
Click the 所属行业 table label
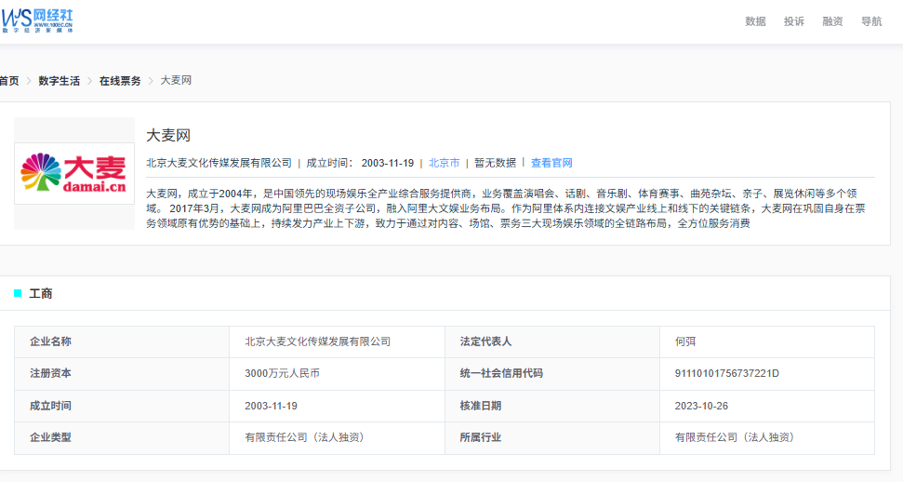[480, 437]
